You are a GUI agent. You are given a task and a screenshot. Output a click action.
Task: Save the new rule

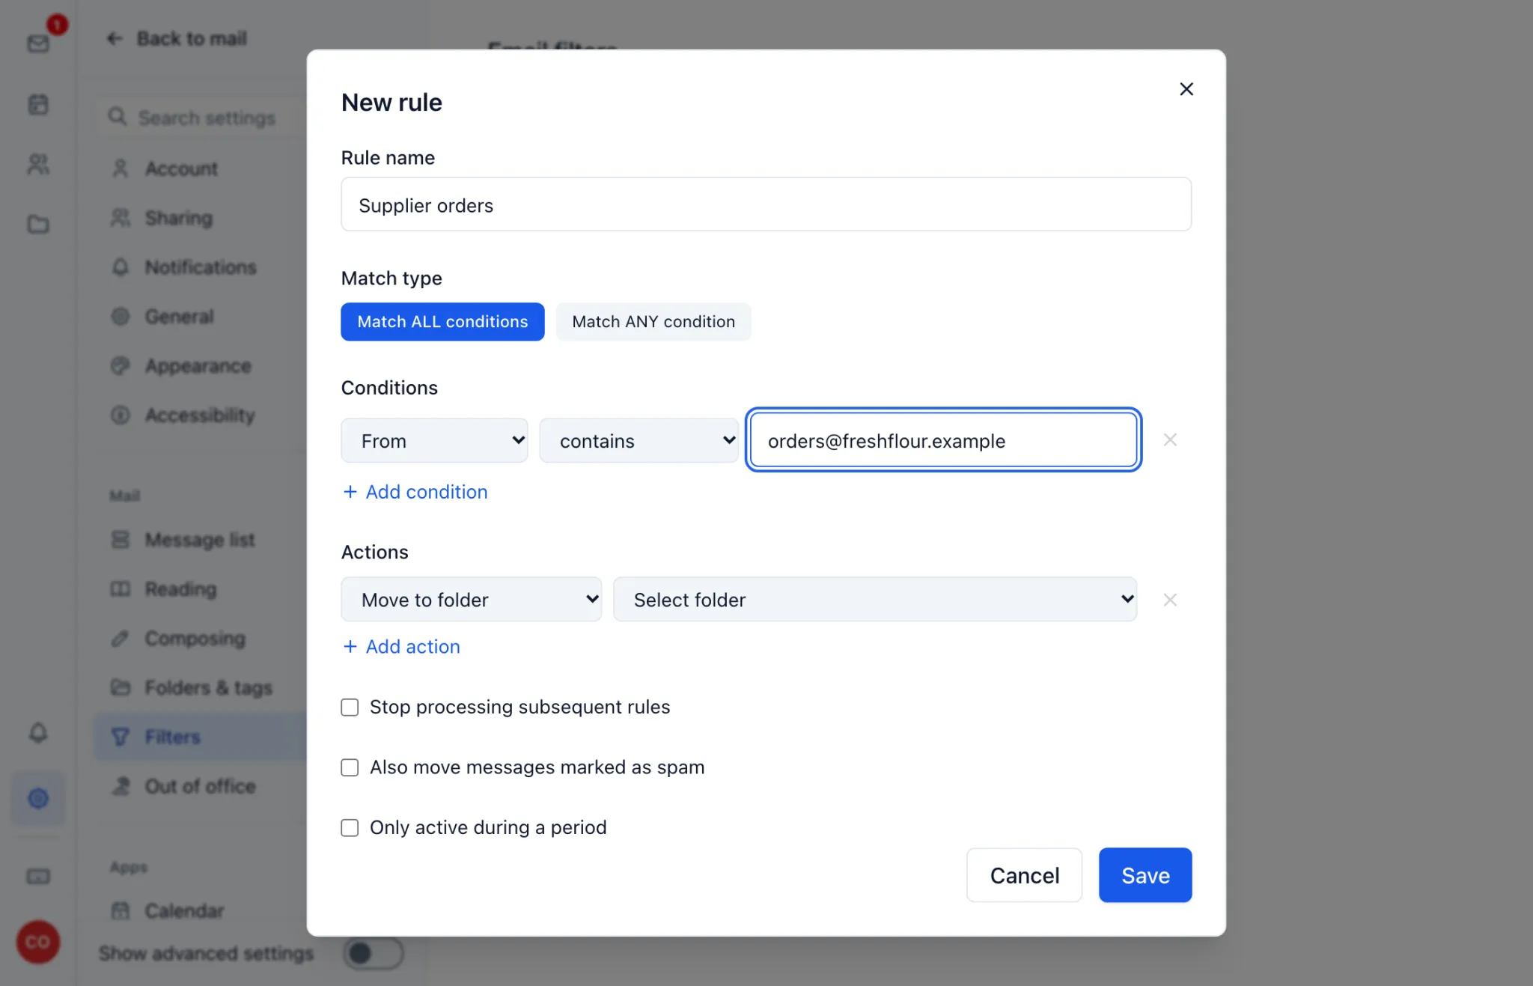tap(1145, 875)
